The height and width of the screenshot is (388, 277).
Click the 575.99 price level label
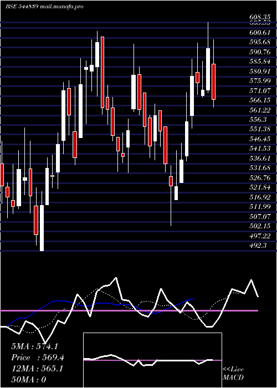tap(260, 81)
